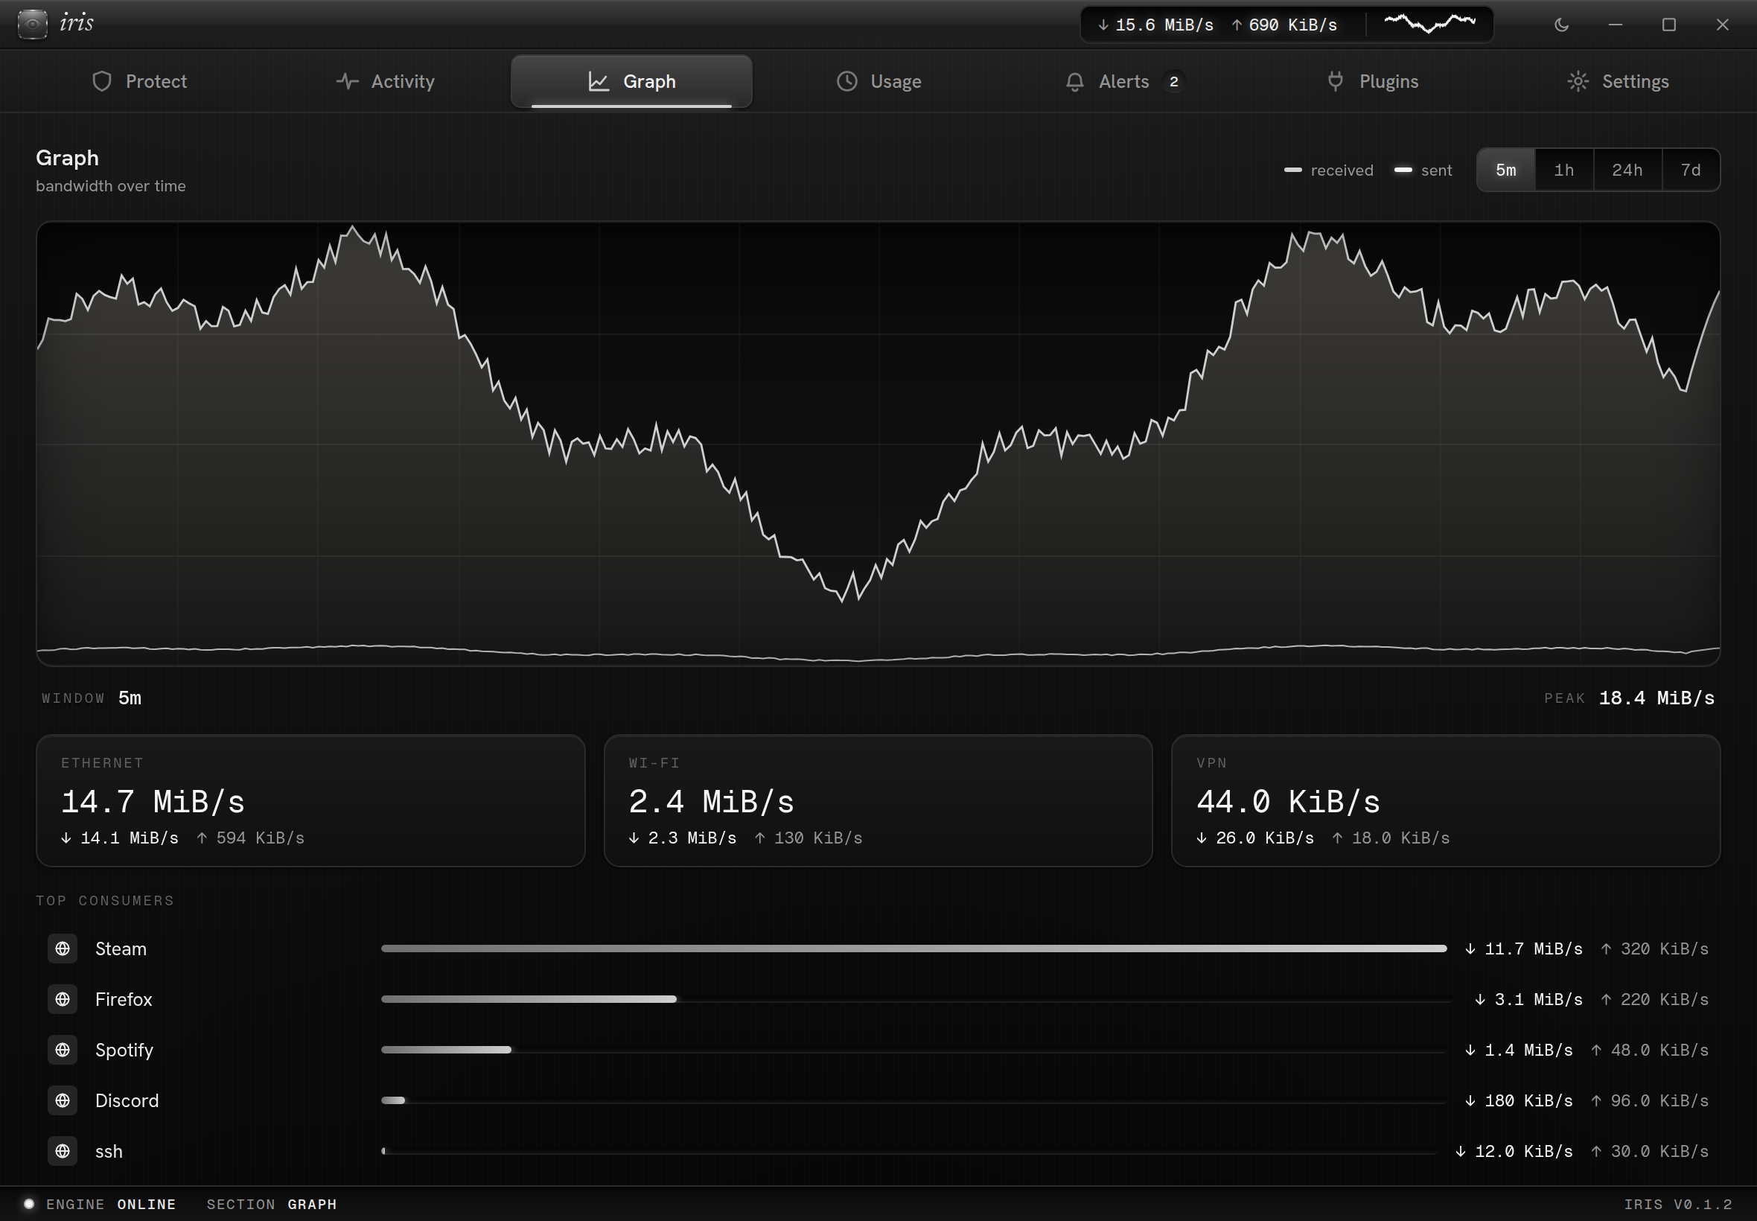Click the Spotify consumer name

coord(124,1051)
